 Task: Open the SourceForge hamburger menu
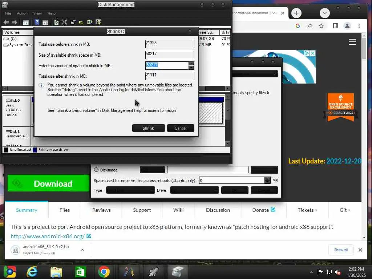coord(352,42)
